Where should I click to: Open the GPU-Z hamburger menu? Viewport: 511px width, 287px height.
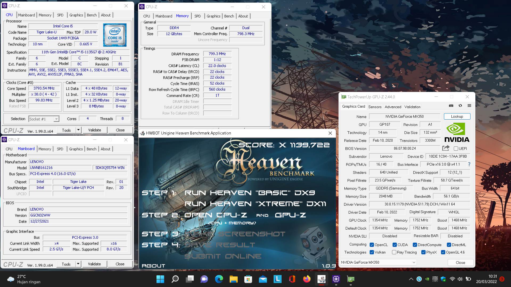[469, 106]
